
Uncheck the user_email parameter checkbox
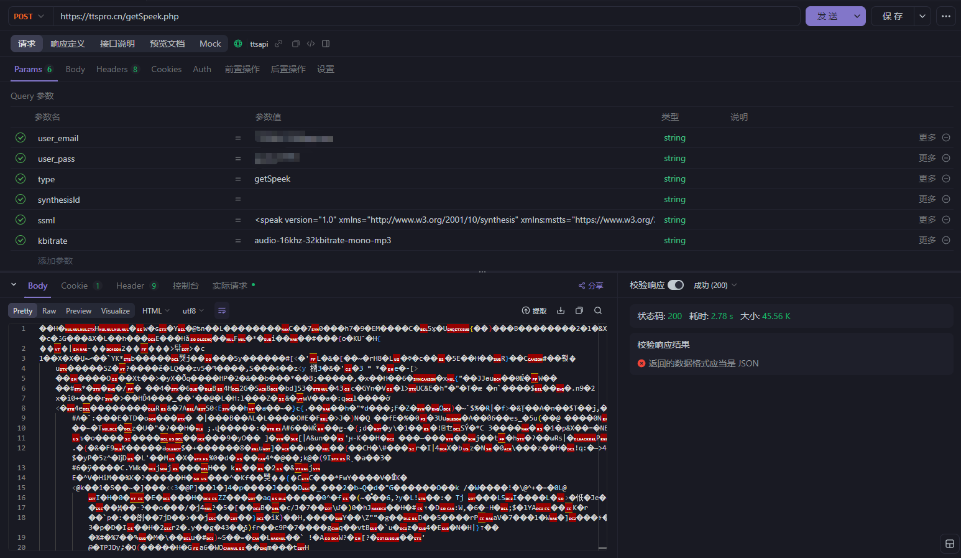click(21, 137)
